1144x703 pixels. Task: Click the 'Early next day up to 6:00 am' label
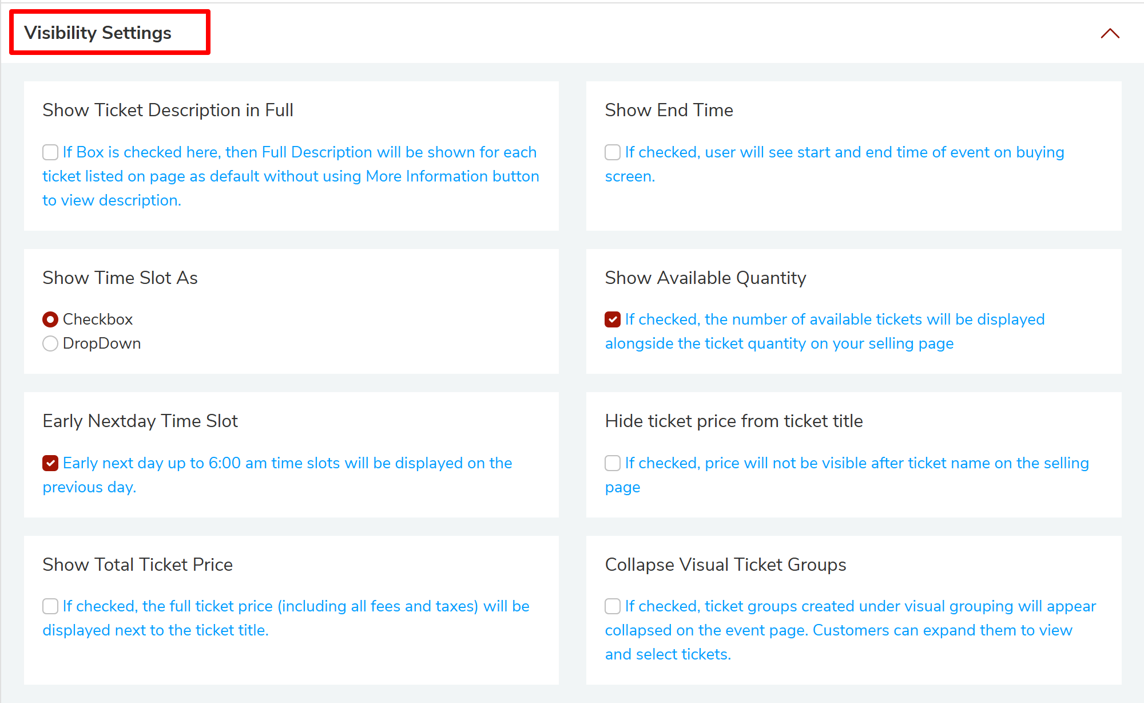(287, 463)
